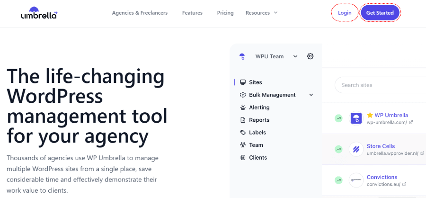Screen dimensions: 426x198
Task: Click the paragraph starting "Thousands of agencies"
Action: click(x=82, y=174)
